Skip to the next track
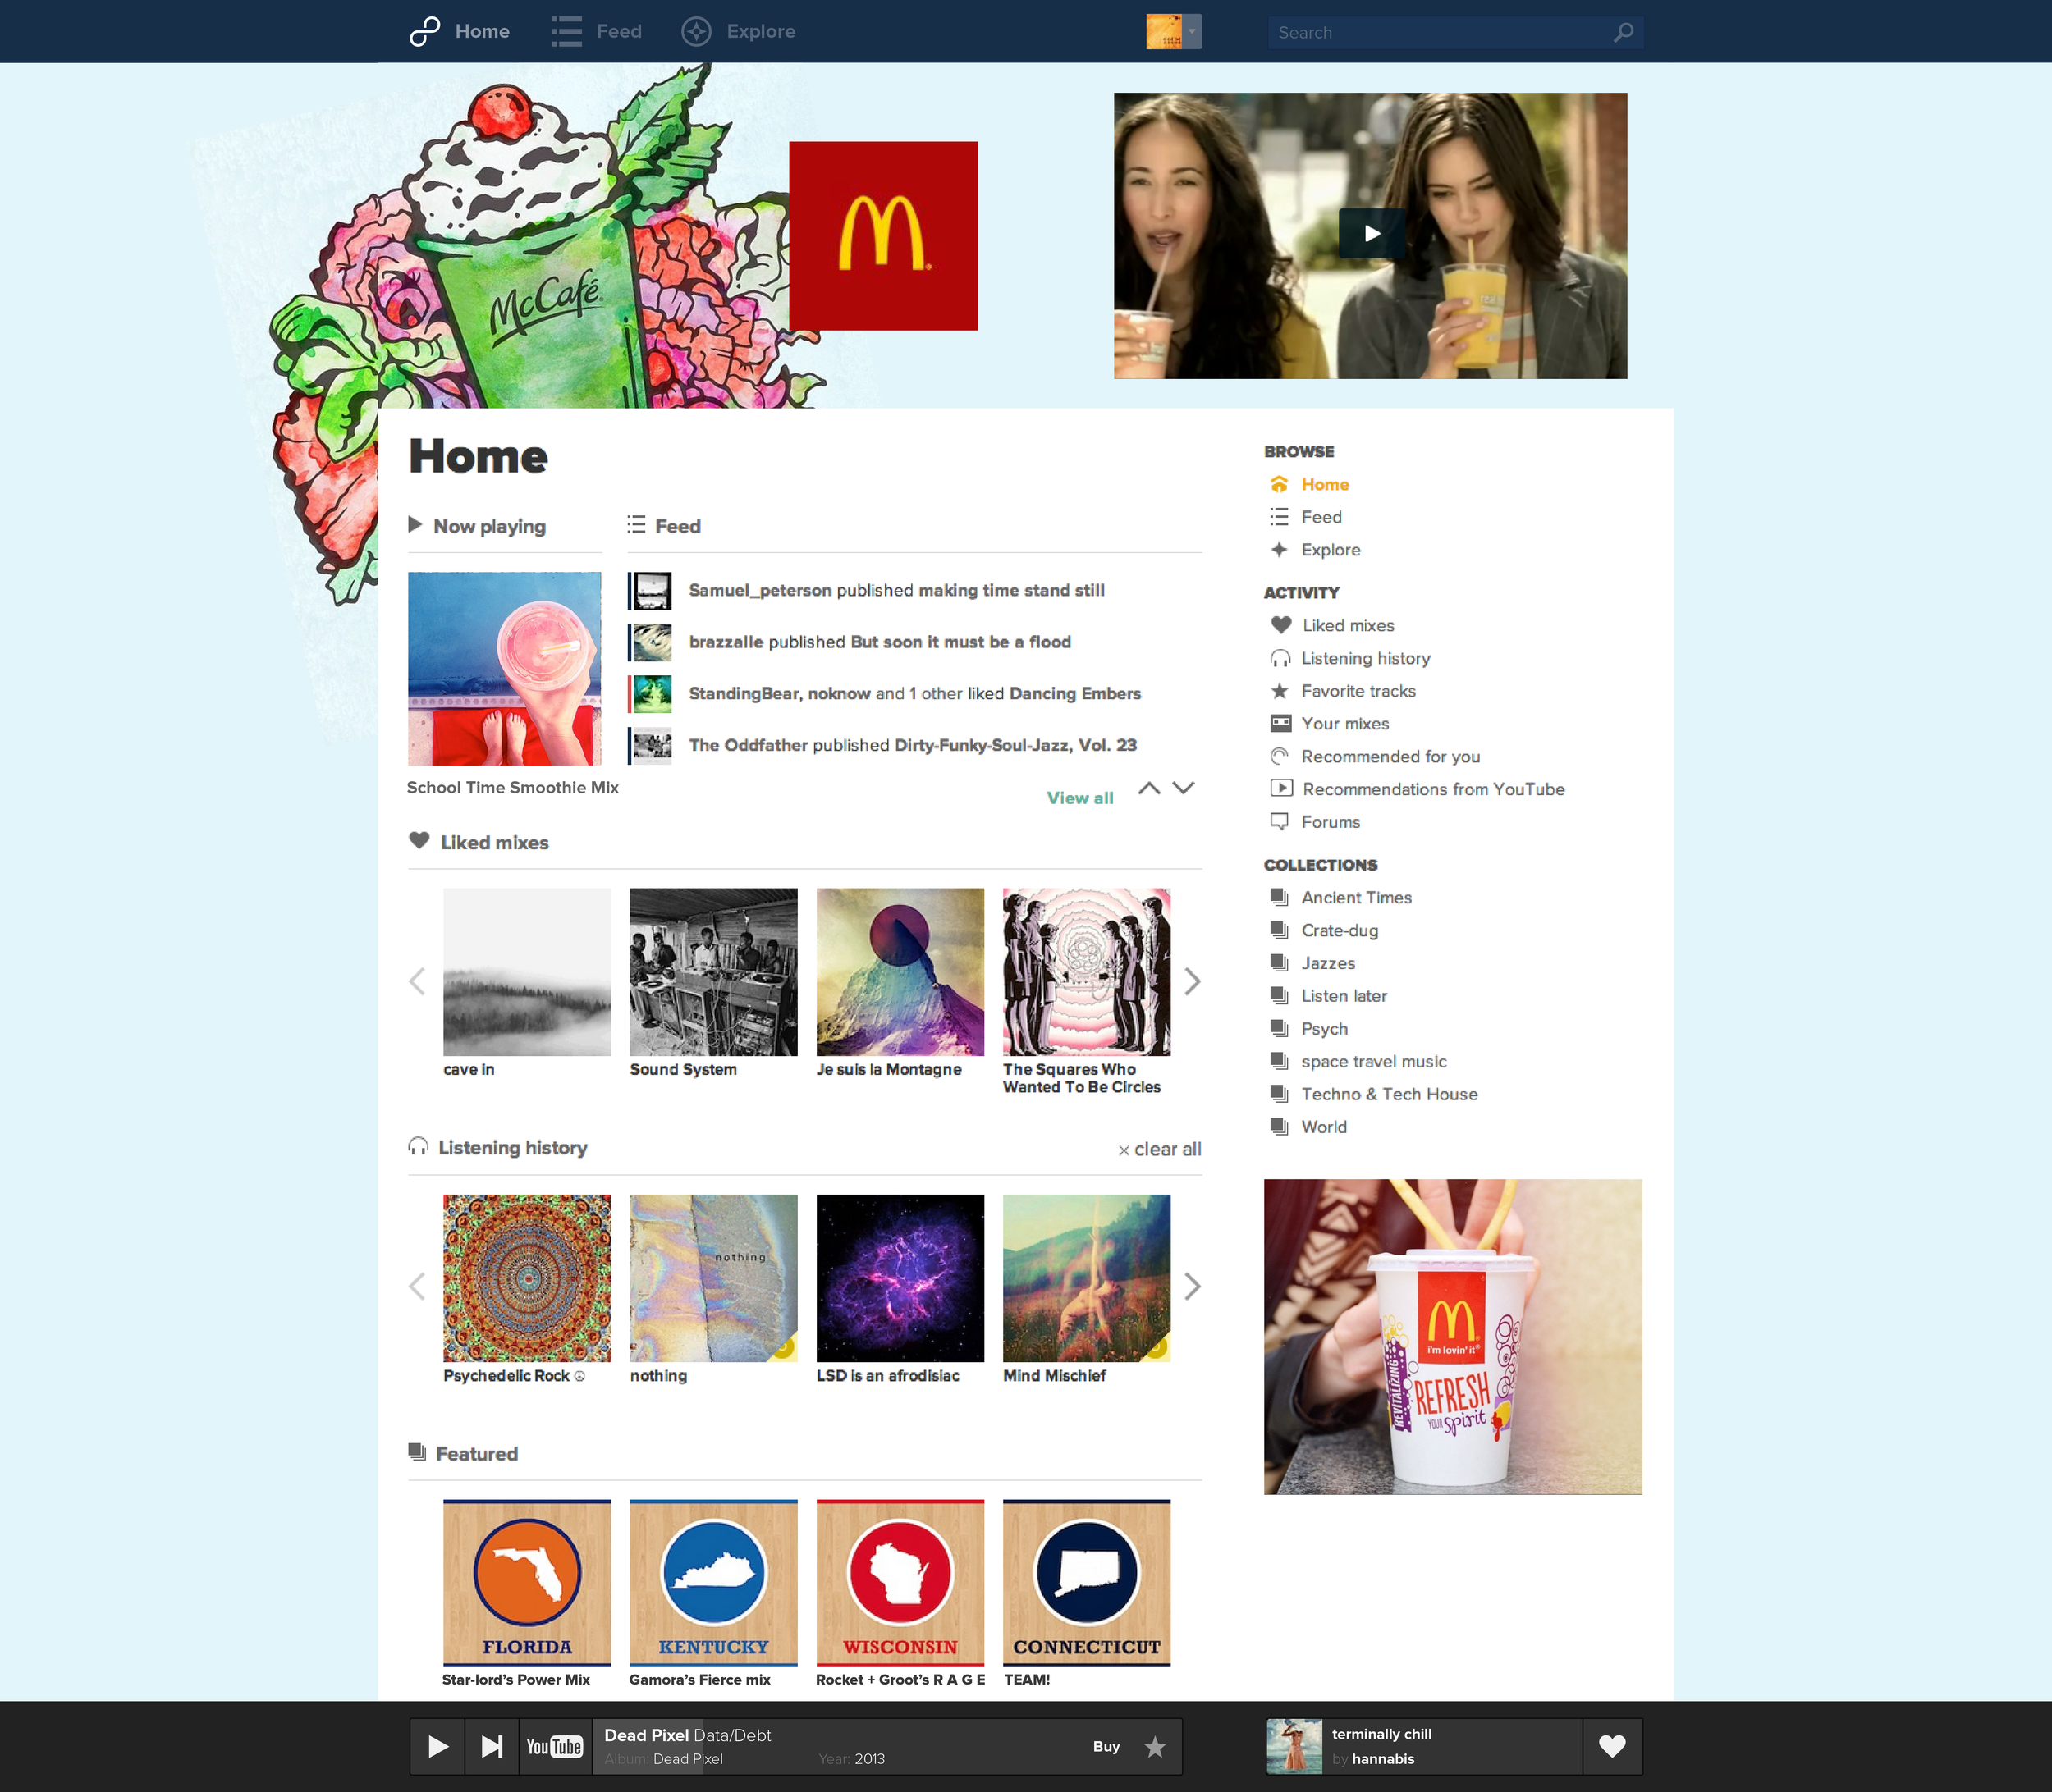2052x1792 pixels. 491,1747
